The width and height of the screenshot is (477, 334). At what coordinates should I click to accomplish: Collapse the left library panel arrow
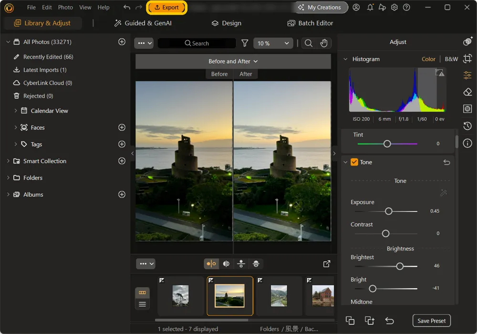coord(132,153)
